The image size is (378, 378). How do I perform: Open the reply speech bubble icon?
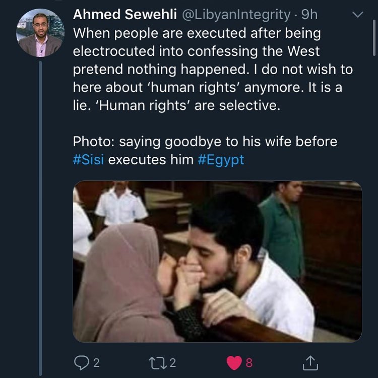[x=82, y=363]
